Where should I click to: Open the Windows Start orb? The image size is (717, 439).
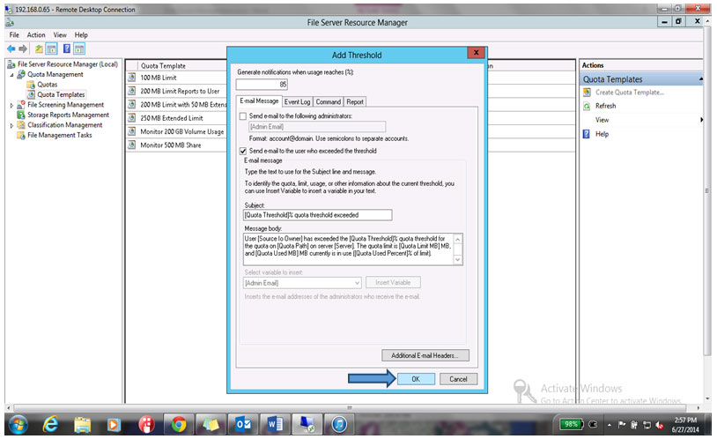[x=18, y=425]
